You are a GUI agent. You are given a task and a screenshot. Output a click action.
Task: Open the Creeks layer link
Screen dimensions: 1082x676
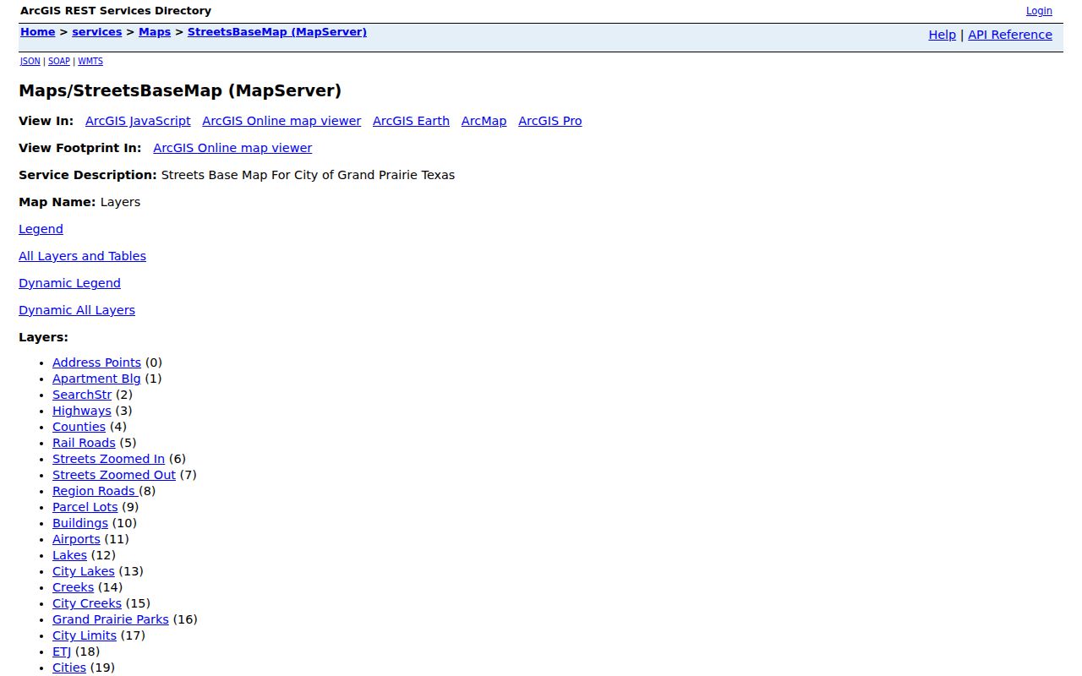73,587
